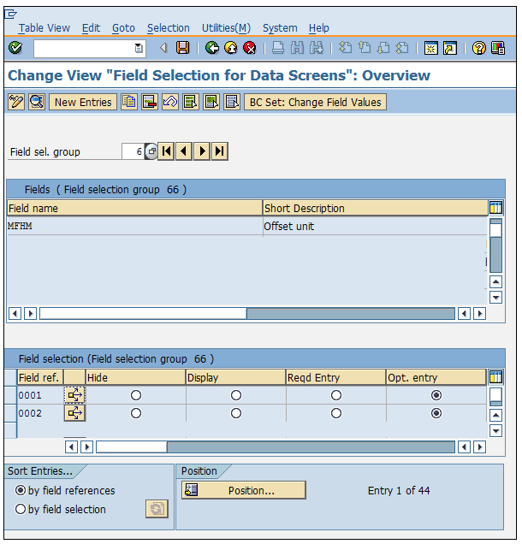The height and width of the screenshot is (544, 522).
Task: Open Help with the question mark icon
Action: [x=479, y=48]
